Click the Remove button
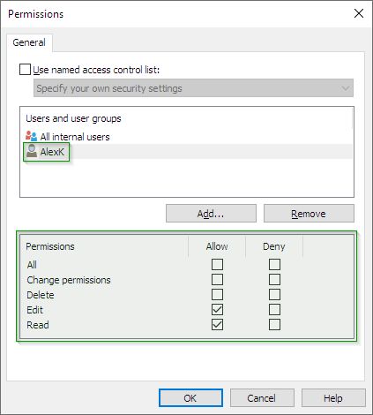Image resolution: width=373 pixels, height=415 pixels. point(309,214)
